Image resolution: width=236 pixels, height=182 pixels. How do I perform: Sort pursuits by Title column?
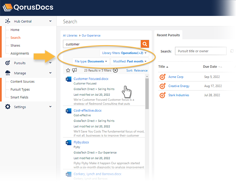coord(163,67)
